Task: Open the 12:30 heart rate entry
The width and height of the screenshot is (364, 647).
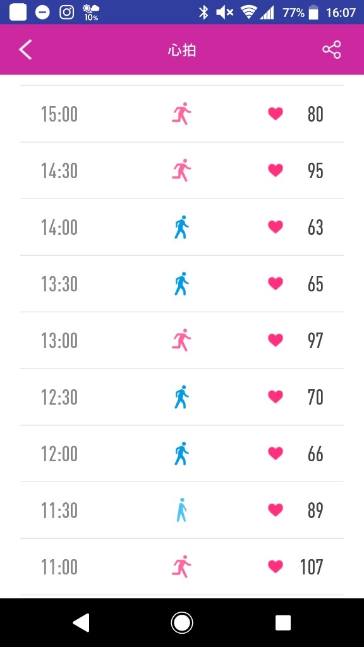Action: pyautogui.click(x=182, y=397)
